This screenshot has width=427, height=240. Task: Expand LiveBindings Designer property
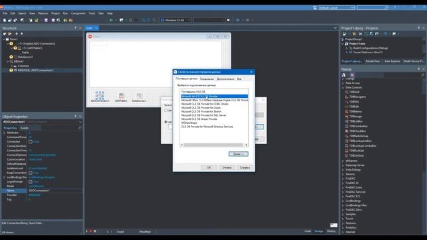tap(4, 177)
